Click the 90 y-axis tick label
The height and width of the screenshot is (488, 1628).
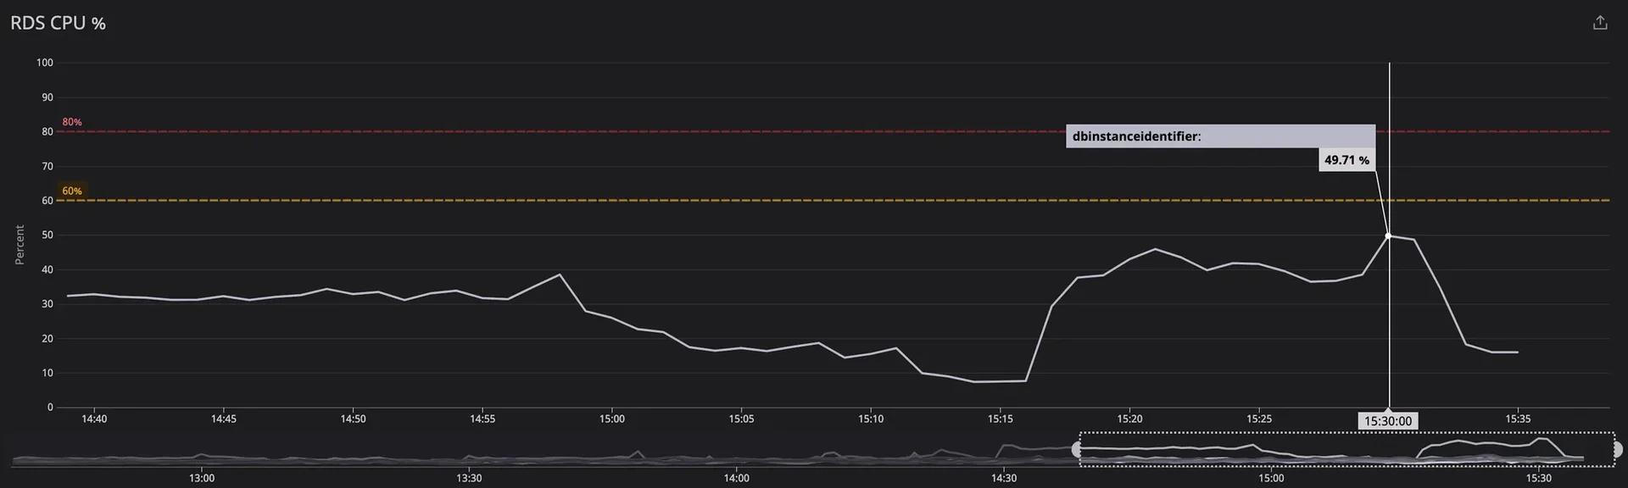point(47,97)
